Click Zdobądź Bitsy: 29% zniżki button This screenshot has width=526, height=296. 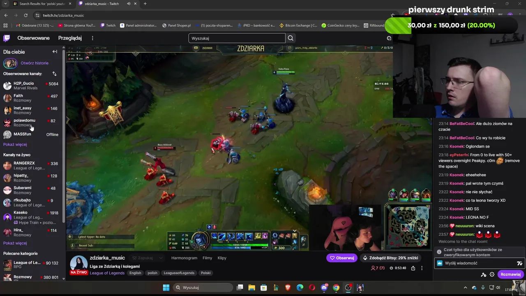[x=390, y=258]
